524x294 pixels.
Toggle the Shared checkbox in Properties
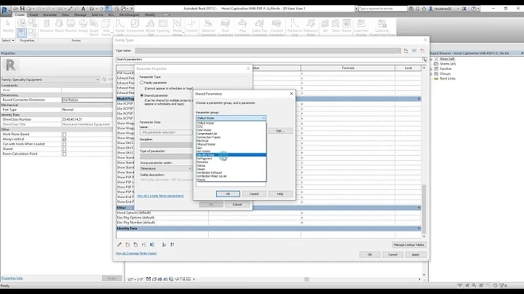(64, 149)
